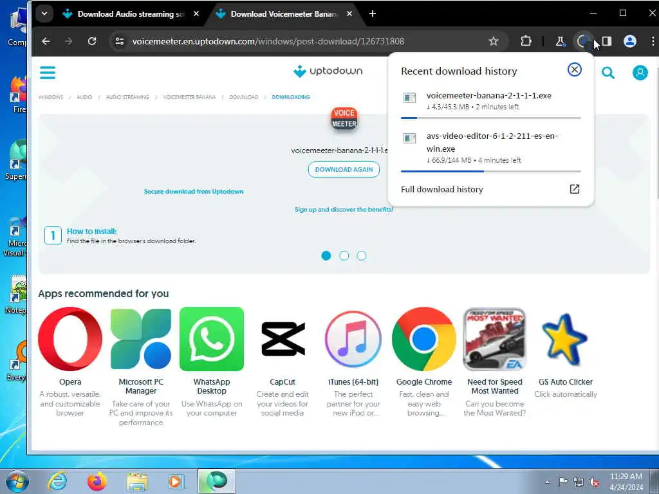Click the file icon beside avs-video-editor download
Screen dimensions: 659x494
coord(409,138)
